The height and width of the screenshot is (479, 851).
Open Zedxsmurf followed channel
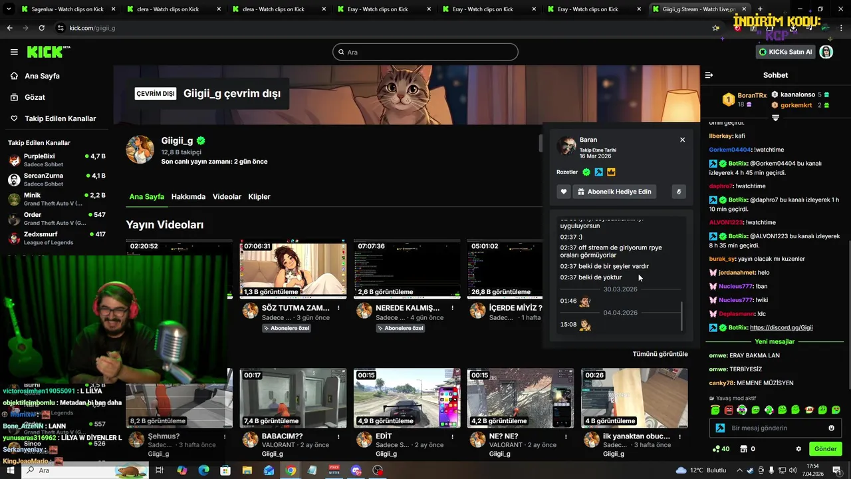coord(57,238)
